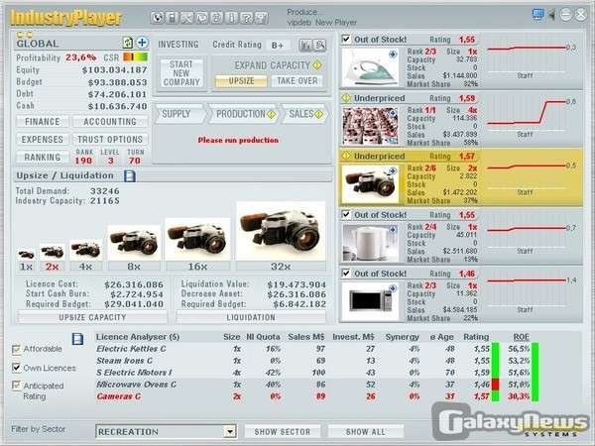
Task: Click the yellow diamond on SALES tab
Action: click(318, 114)
